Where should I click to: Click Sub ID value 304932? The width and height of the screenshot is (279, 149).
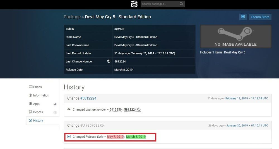pyautogui.click(x=119, y=29)
